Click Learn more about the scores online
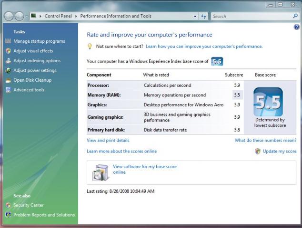 pos(121,151)
